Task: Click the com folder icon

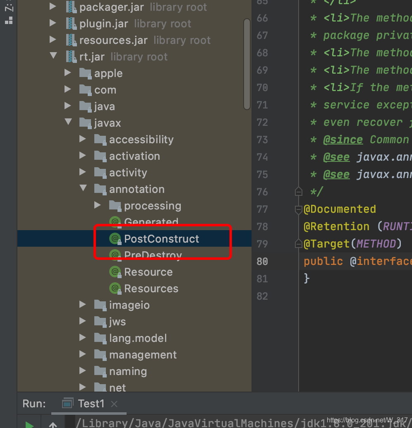Action: (x=85, y=90)
